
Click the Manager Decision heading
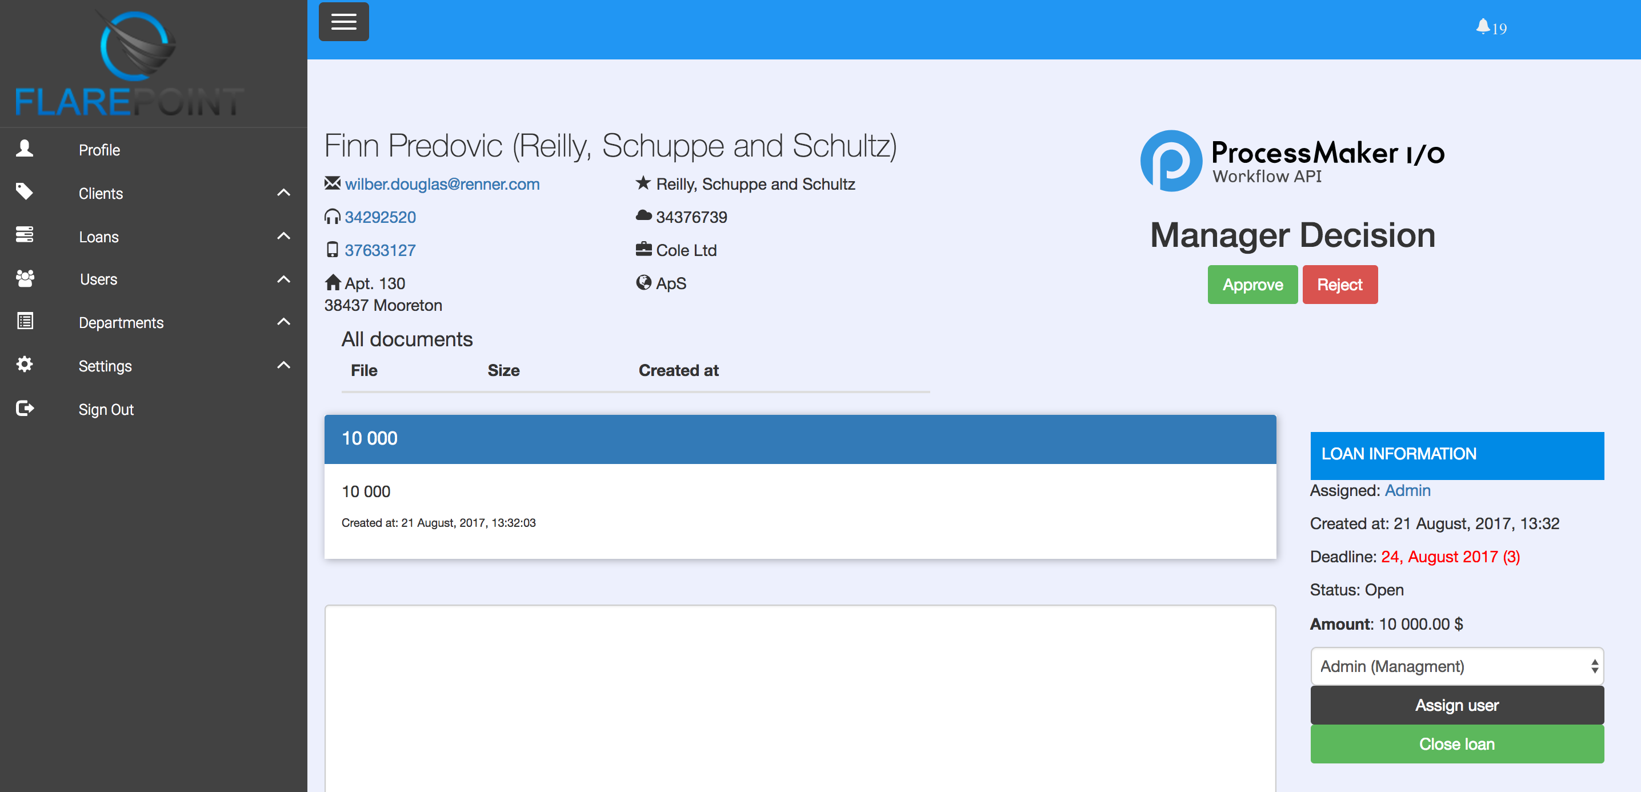[1292, 235]
